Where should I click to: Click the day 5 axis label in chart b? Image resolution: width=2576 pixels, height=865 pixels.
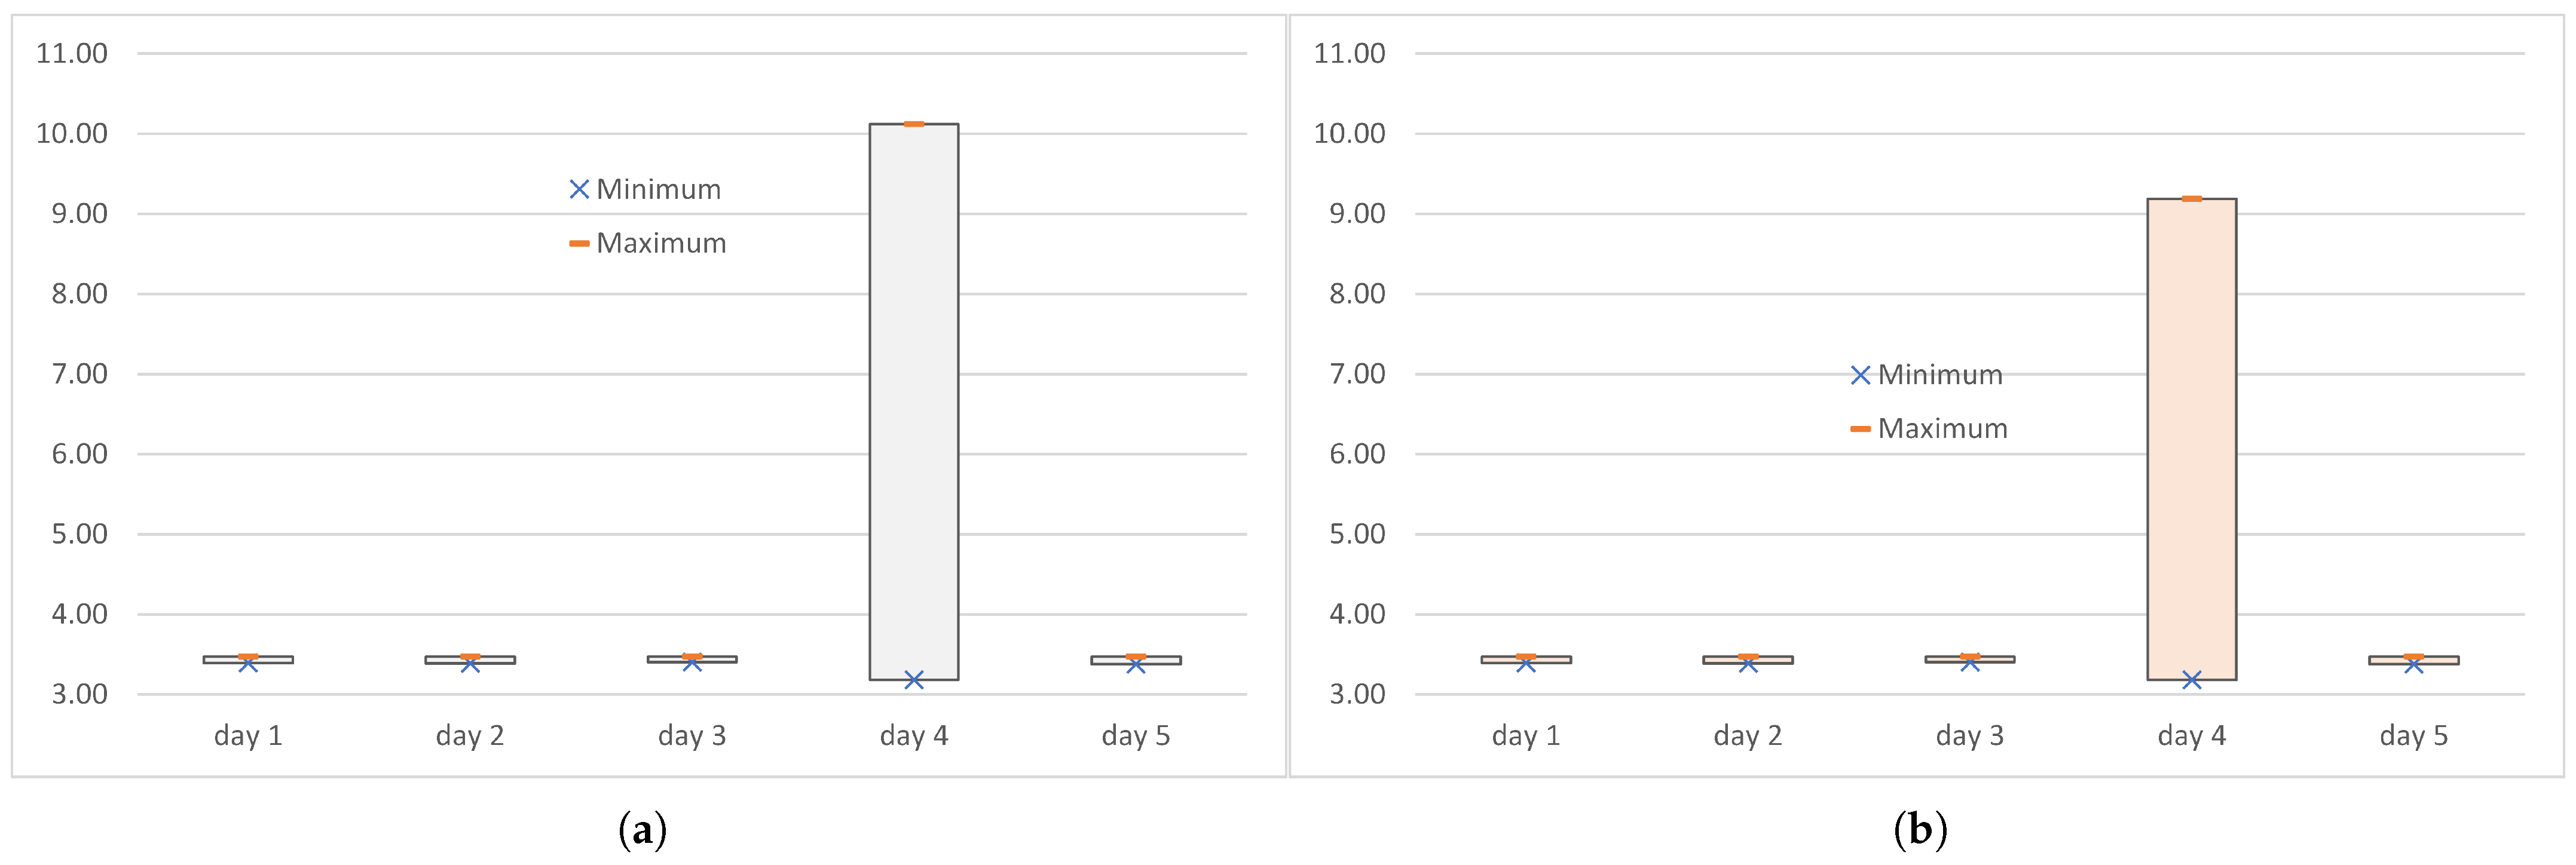tap(2414, 736)
